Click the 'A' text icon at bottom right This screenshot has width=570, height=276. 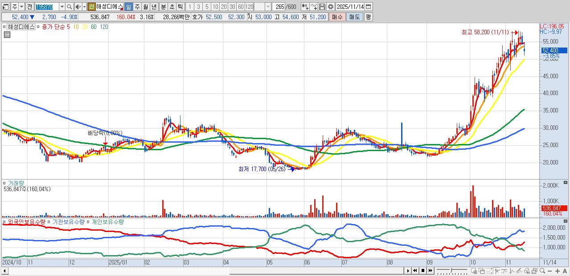(x=565, y=271)
